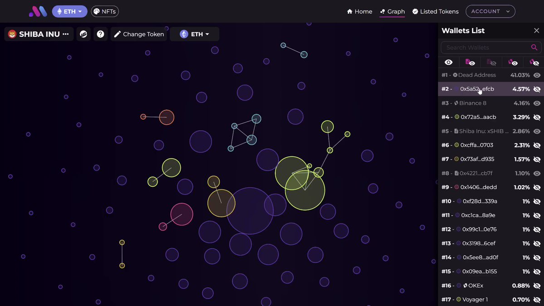Click the orange bubble in the graph
Image resolution: width=544 pixels, height=306 pixels.
pos(167,117)
